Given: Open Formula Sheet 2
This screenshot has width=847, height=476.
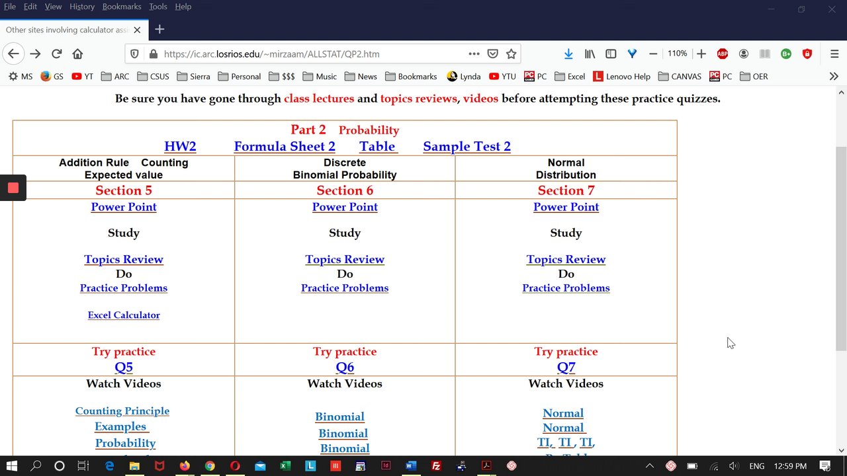Looking at the screenshot, I should pos(285,146).
